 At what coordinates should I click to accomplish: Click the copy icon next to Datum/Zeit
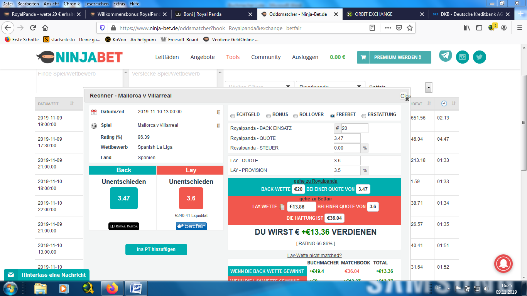point(218,112)
